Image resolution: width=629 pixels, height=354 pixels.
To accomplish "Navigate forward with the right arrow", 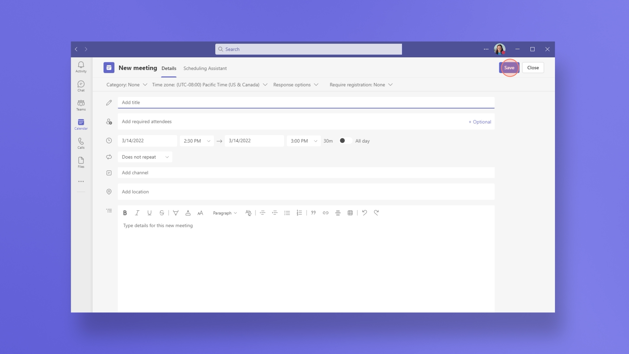I will coord(86,49).
